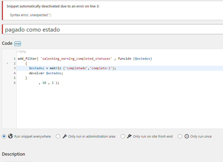Click the 'Syntax error, unexpected' message text
The width and height of the screenshot is (223, 162).
pos(31,15)
